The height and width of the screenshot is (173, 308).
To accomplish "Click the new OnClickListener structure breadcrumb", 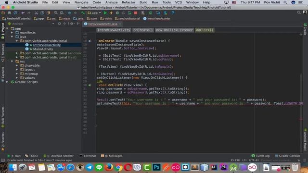I will point(174,30).
